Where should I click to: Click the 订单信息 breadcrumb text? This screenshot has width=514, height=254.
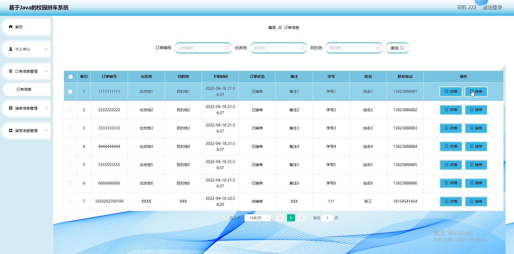[x=292, y=28]
